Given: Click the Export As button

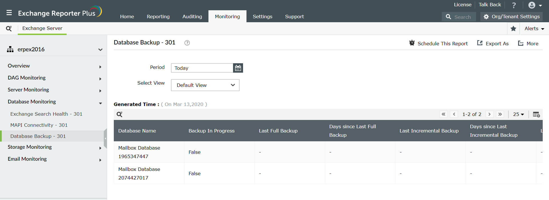Looking at the screenshot, I should (493, 43).
